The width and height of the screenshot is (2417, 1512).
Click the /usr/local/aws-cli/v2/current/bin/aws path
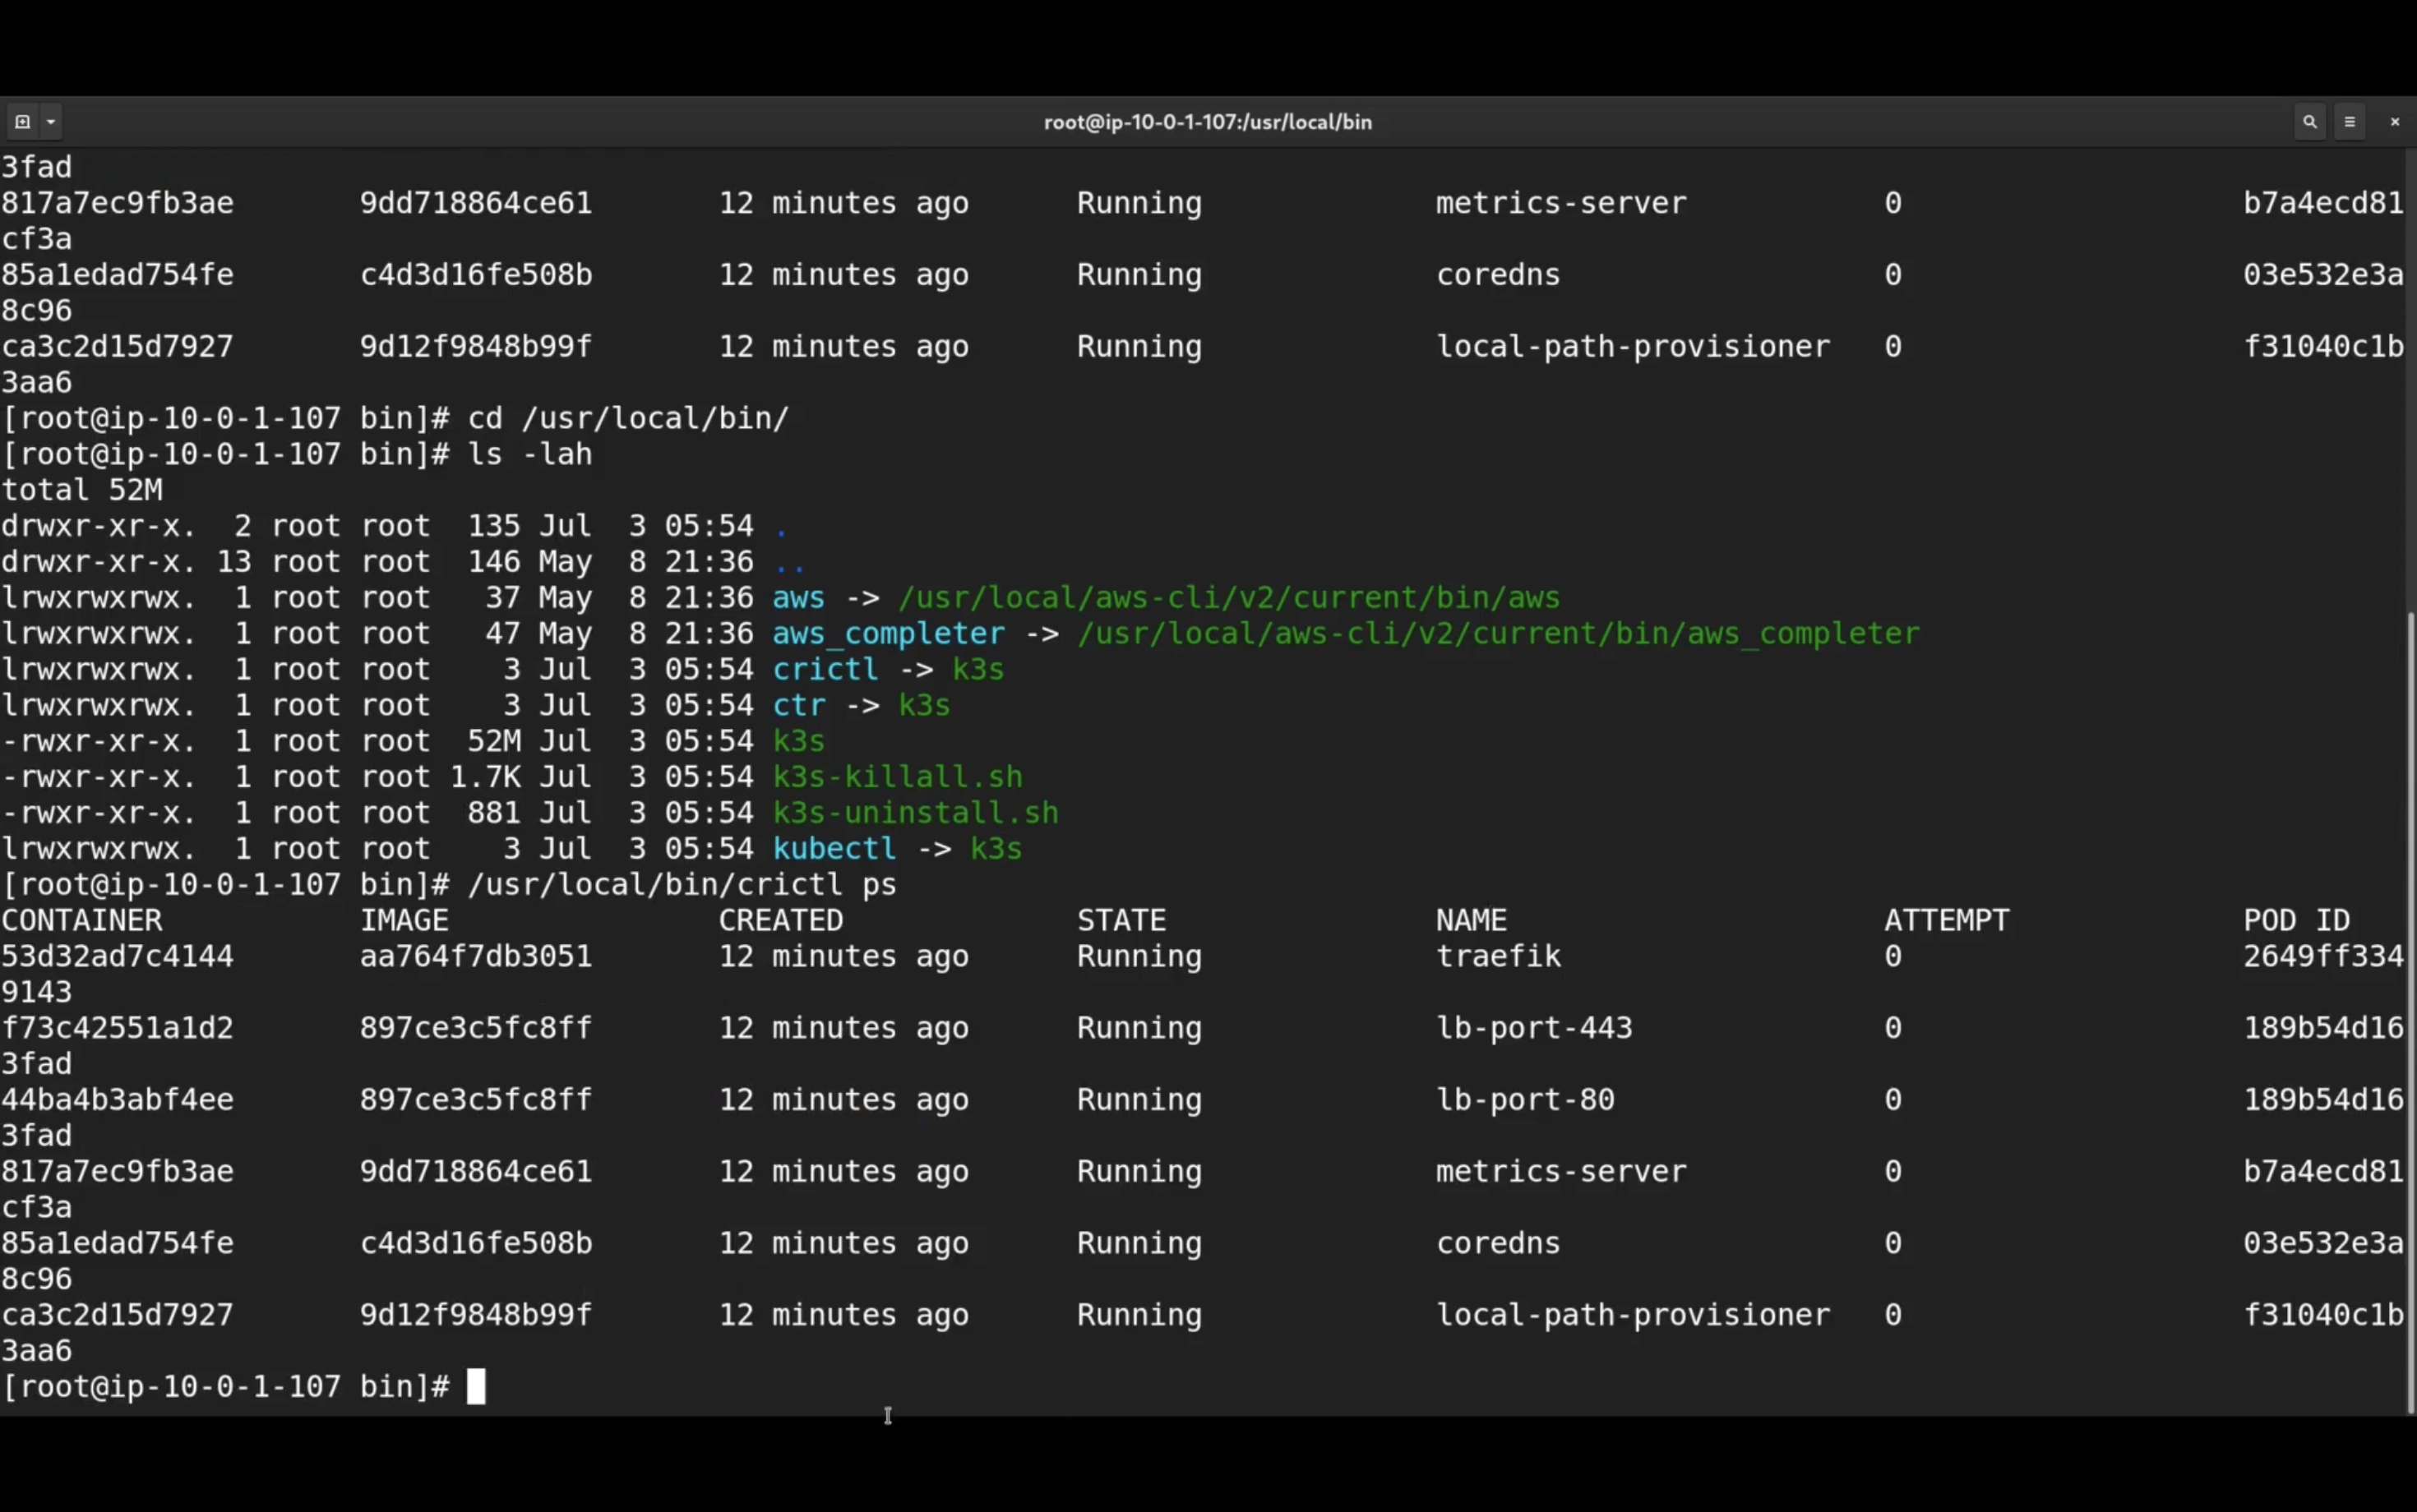coord(1230,598)
